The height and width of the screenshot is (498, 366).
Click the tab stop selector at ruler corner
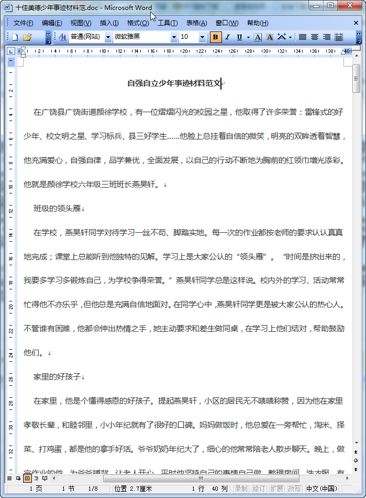[x=11, y=51]
